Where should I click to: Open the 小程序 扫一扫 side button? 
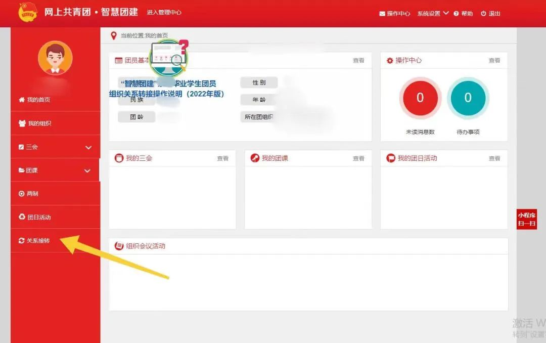[x=526, y=219]
